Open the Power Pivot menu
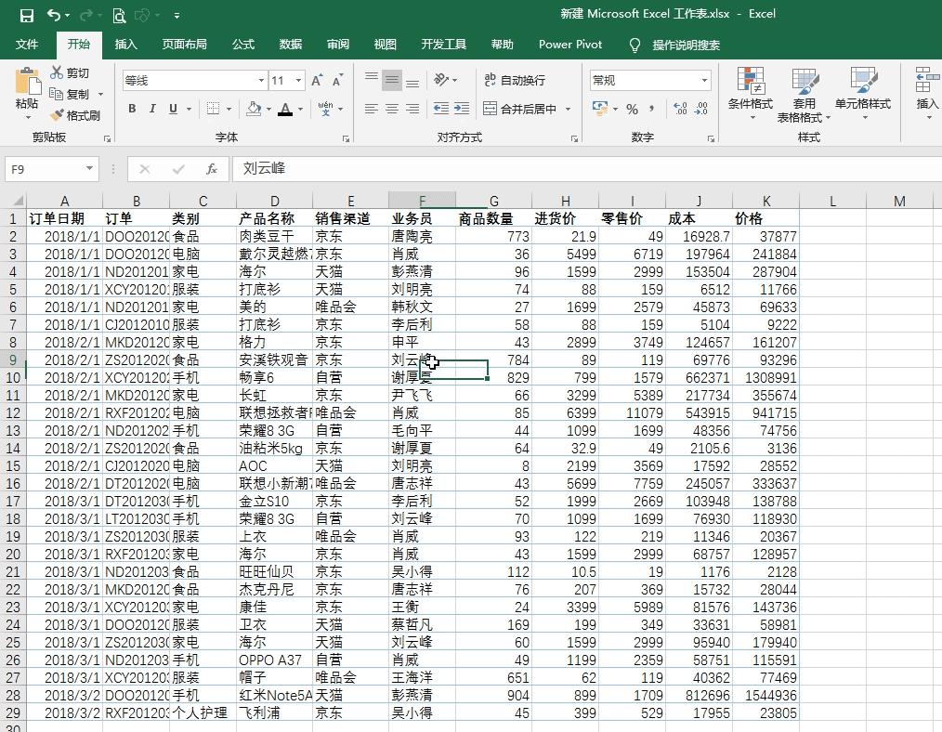 click(x=569, y=44)
